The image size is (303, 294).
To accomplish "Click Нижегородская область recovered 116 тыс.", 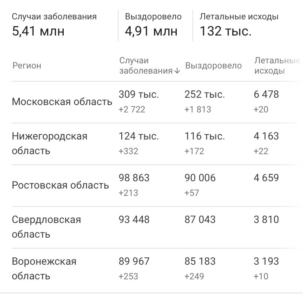I will [205, 136].
